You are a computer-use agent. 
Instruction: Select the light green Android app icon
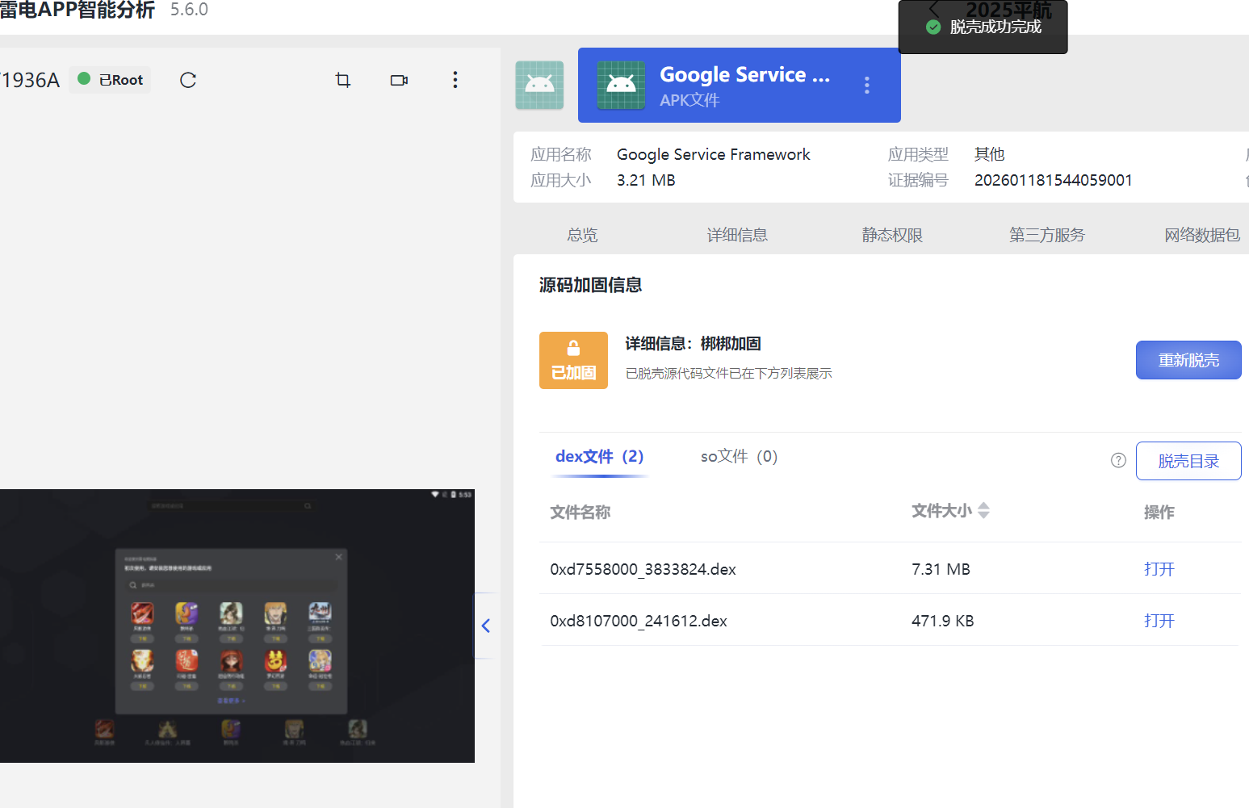tap(539, 85)
